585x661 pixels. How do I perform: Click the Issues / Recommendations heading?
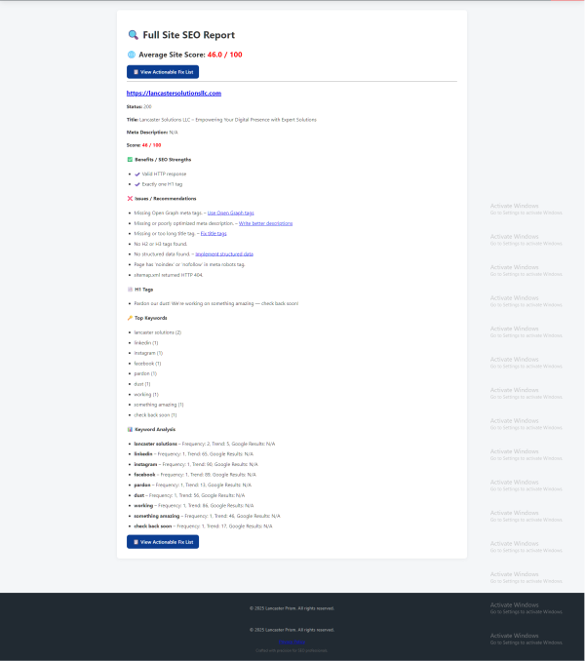[x=165, y=198]
